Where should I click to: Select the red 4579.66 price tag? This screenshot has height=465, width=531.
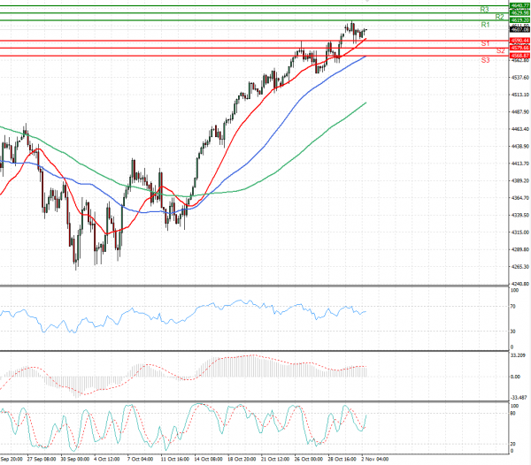[x=519, y=48]
